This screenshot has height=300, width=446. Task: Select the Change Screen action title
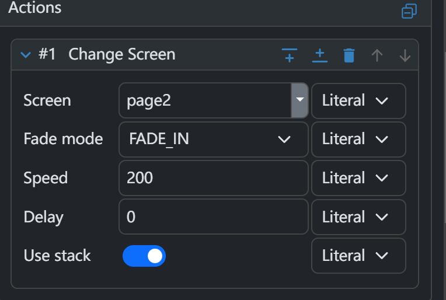pos(121,55)
